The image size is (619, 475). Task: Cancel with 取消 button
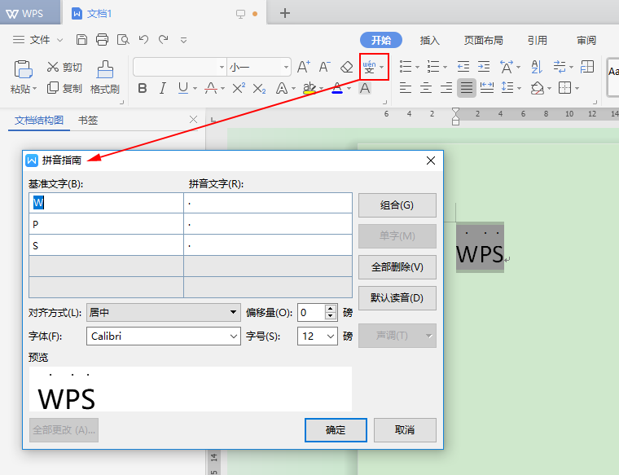(405, 430)
